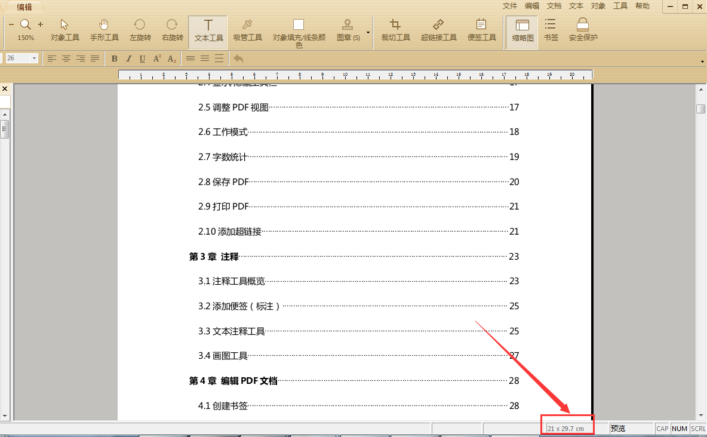
Task: Select the 对象工具 pointer tool
Action: pos(64,30)
